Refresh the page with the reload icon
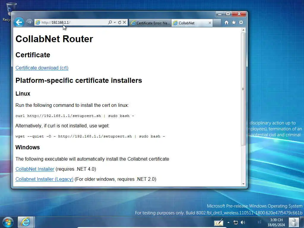The height and width of the screenshot is (228, 304). tap(120, 23)
